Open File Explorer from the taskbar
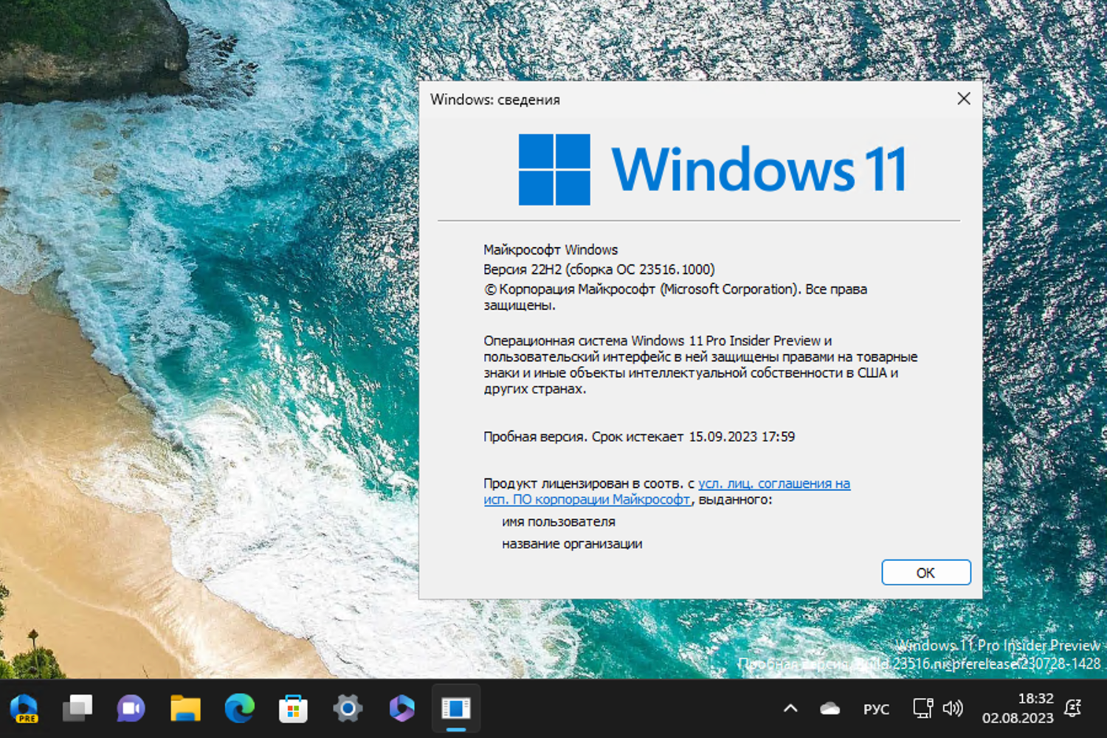The image size is (1107, 738). pos(184,708)
